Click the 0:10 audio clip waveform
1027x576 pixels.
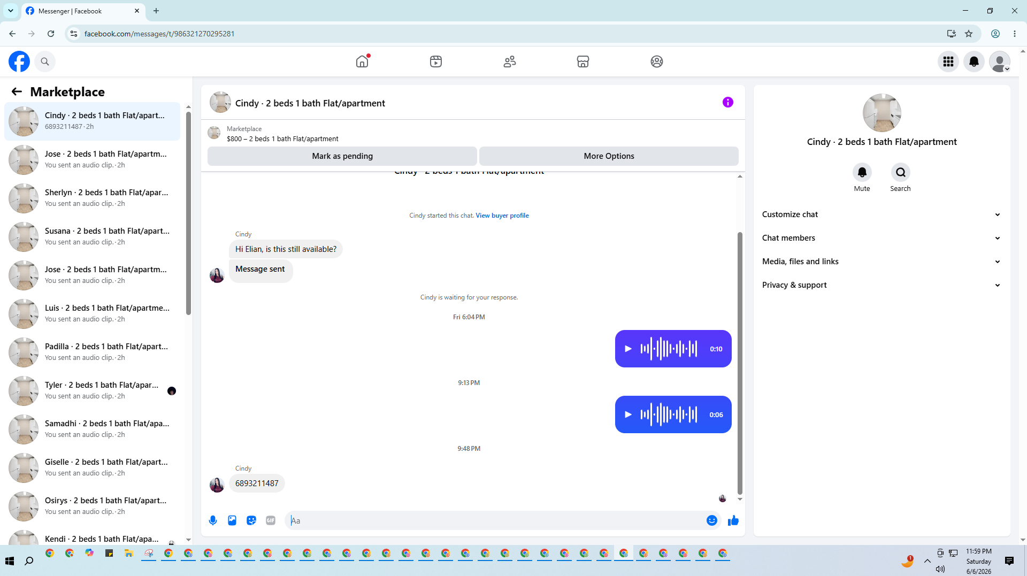point(669,349)
